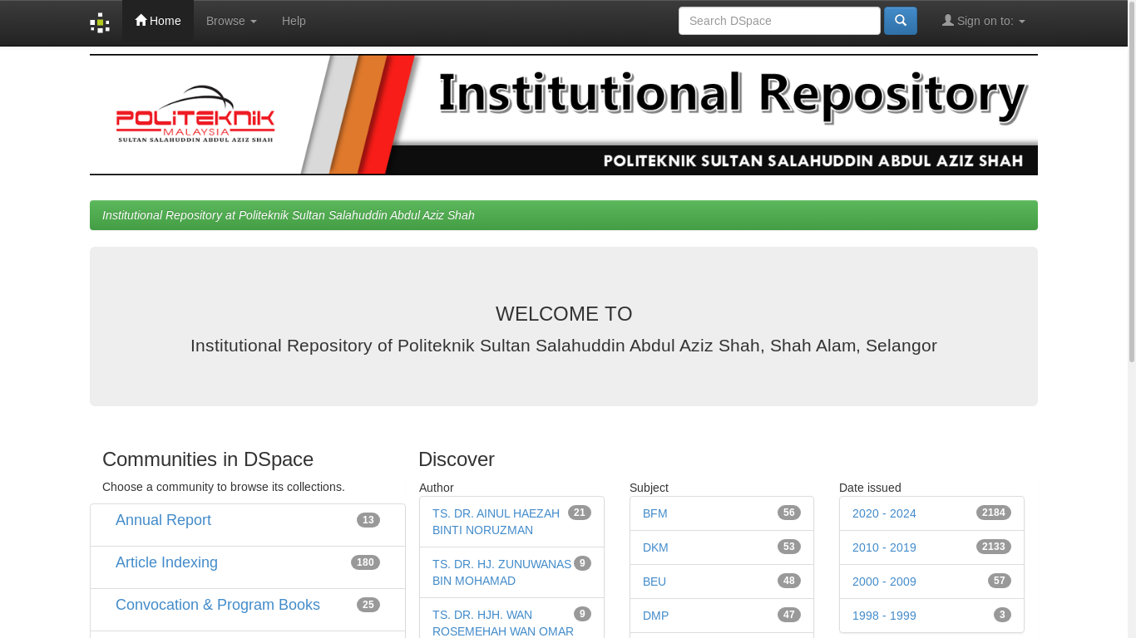Open the Browse dropdown menu
The width and height of the screenshot is (1136, 638).
coord(231,21)
